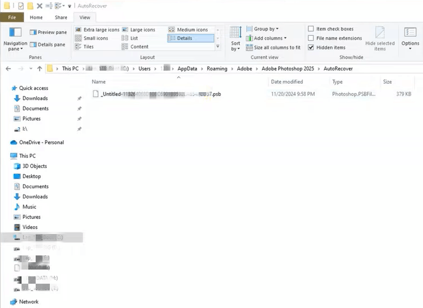Viewport: 423px width, 308px height.
Task: Click the Navigation pane icon
Action: (15, 33)
